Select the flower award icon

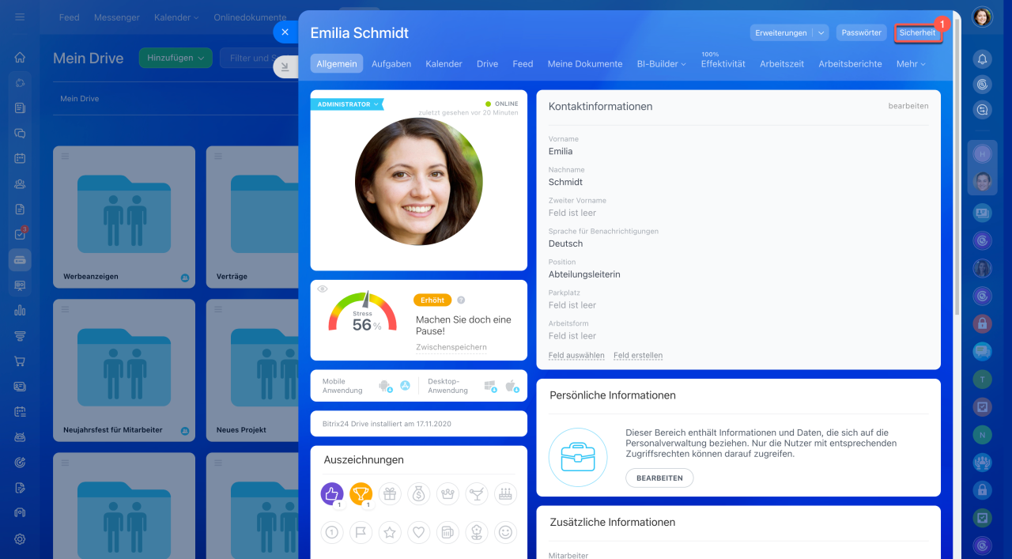click(477, 532)
